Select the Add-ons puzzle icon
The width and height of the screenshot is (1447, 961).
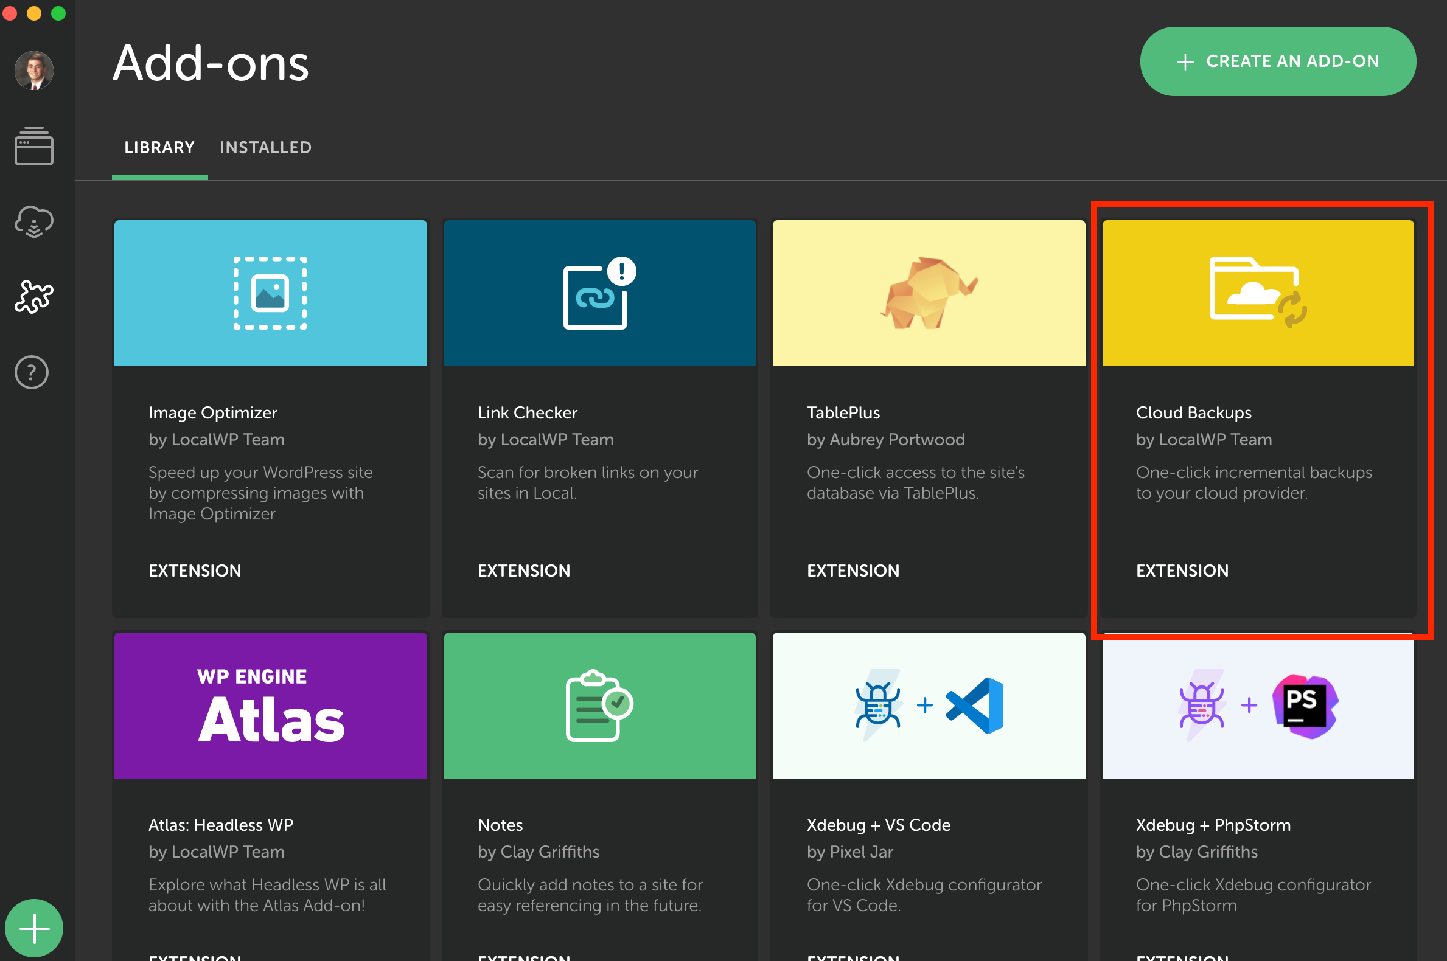tap(33, 297)
